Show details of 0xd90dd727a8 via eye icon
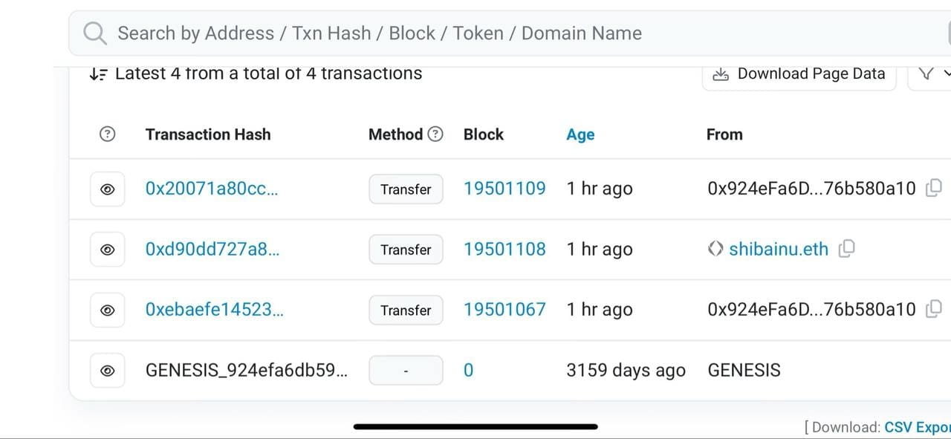This screenshot has width=951, height=439. tap(107, 250)
